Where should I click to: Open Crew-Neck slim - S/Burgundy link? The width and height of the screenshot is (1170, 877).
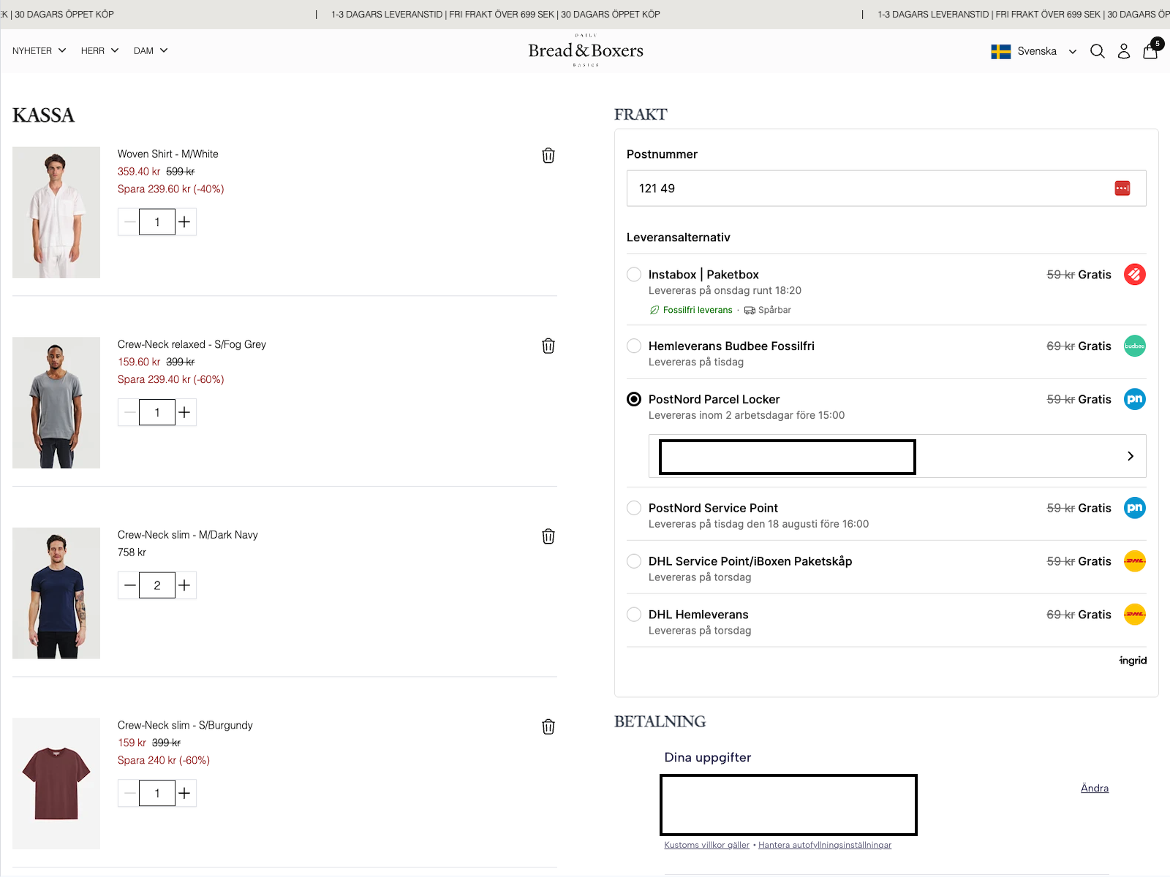[x=185, y=725]
